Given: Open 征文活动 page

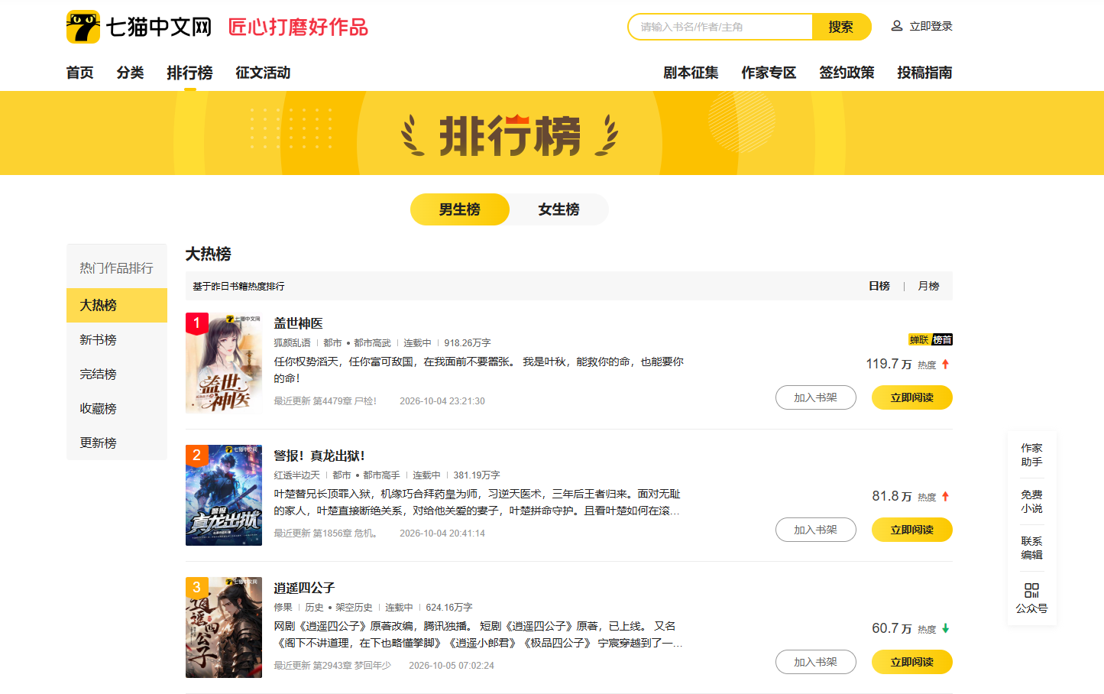Looking at the screenshot, I should (x=264, y=73).
